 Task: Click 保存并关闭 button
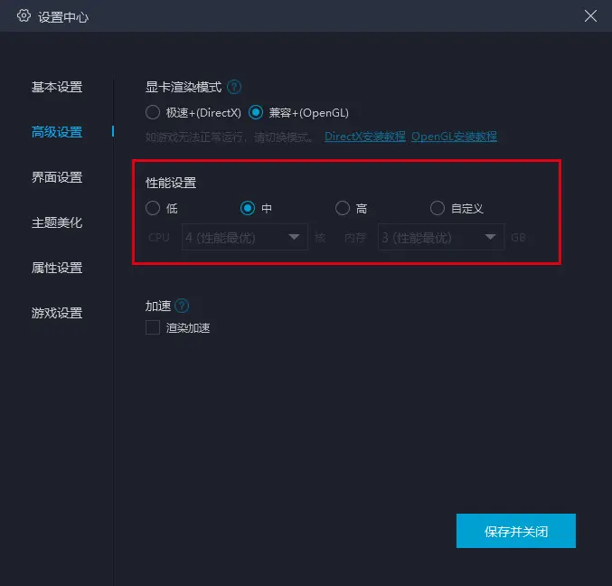tap(516, 531)
